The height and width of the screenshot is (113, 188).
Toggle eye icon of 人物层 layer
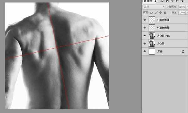pyautogui.click(x=144, y=44)
